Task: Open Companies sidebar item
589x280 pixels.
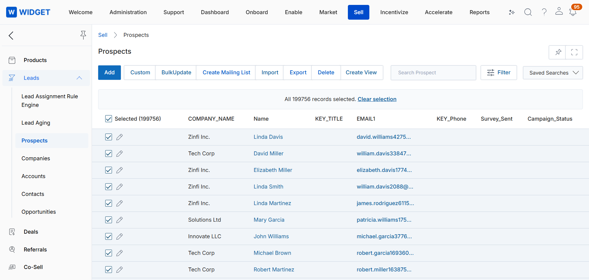Action: 36,158
